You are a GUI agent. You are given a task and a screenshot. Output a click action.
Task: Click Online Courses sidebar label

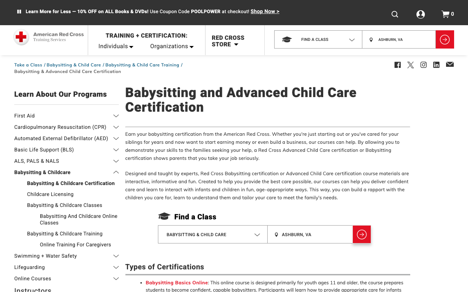coord(33,278)
